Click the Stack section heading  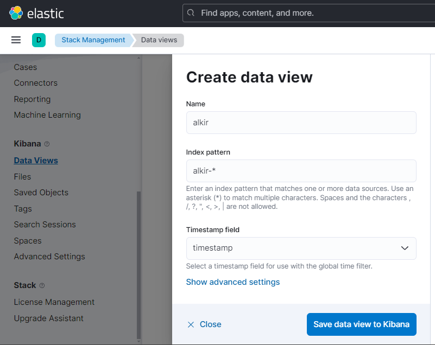point(25,285)
